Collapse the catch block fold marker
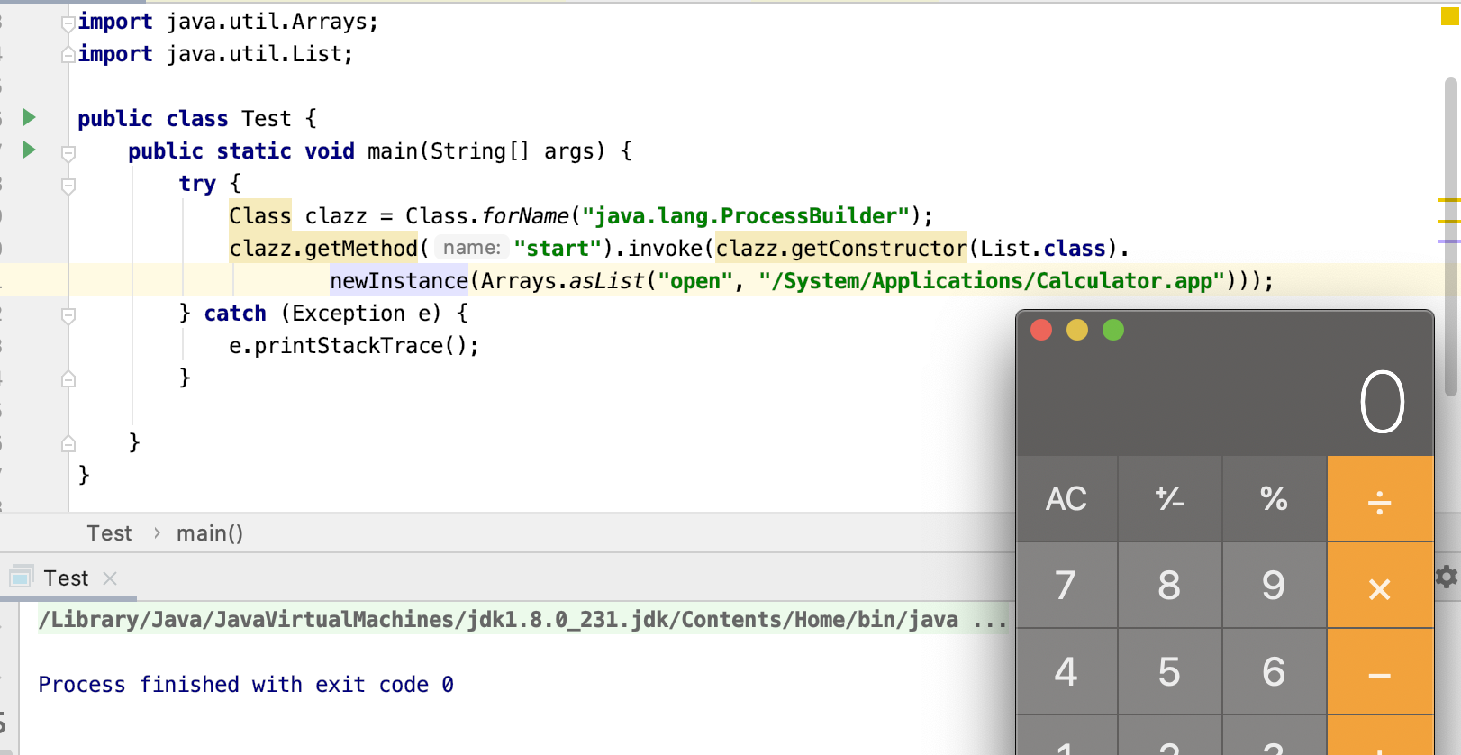Viewport: 1461px width, 755px height. pyautogui.click(x=68, y=315)
